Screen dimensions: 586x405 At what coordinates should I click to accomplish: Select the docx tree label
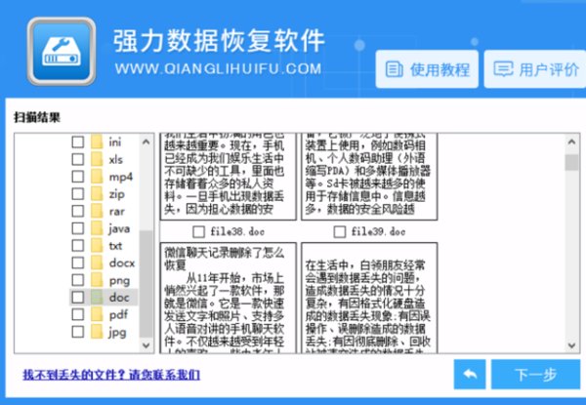[122, 263]
